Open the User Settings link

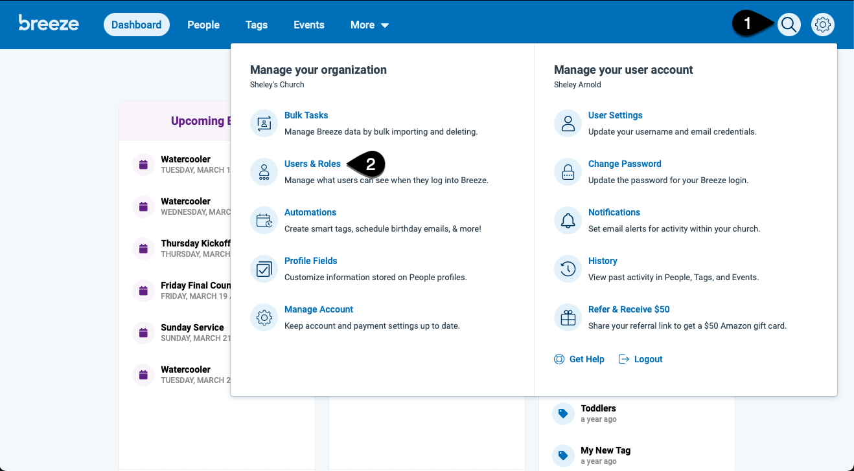616,115
